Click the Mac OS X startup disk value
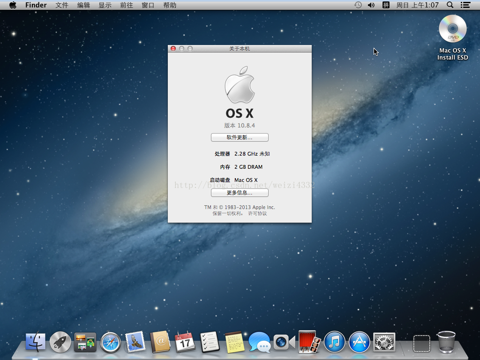The image size is (480, 360). coord(246,180)
